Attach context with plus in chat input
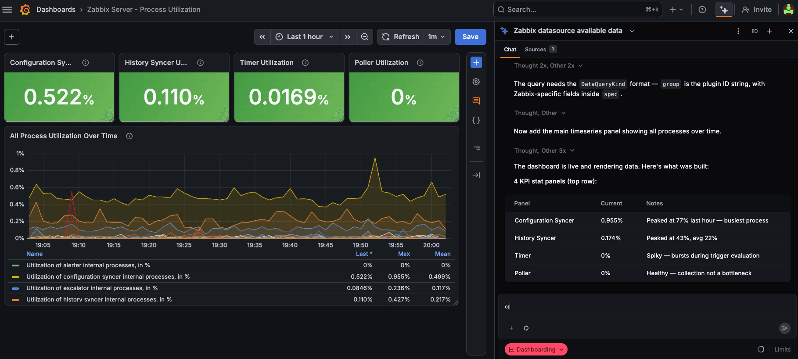Viewport: 798px width, 359px height. [511, 328]
